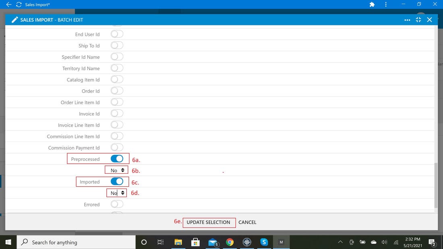Open Google Chrome from taskbar
Image resolution: width=443 pixels, height=249 pixels.
pos(230,242)
